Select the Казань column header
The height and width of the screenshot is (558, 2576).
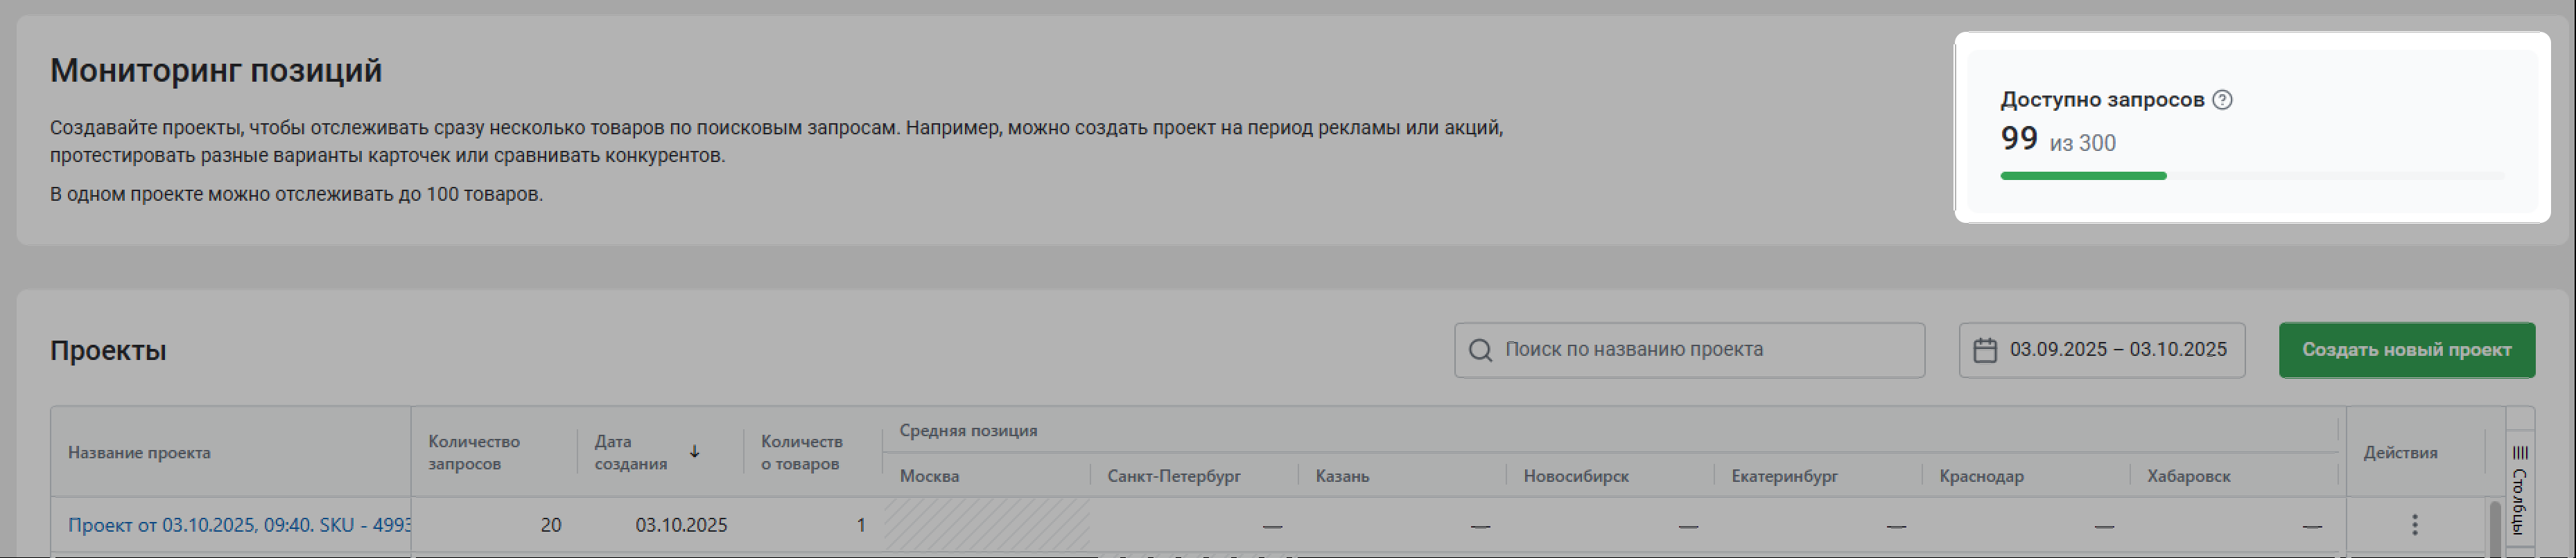pos(1342,476)
